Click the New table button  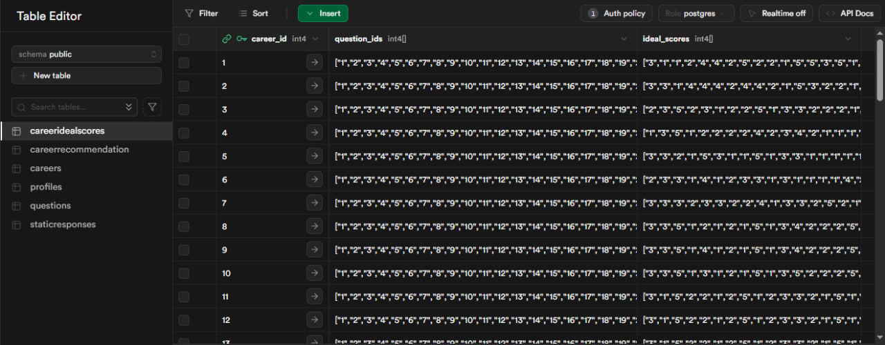(86, 76)
